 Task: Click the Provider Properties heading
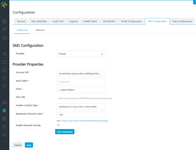pyautogui.click(x=28, y=64)
